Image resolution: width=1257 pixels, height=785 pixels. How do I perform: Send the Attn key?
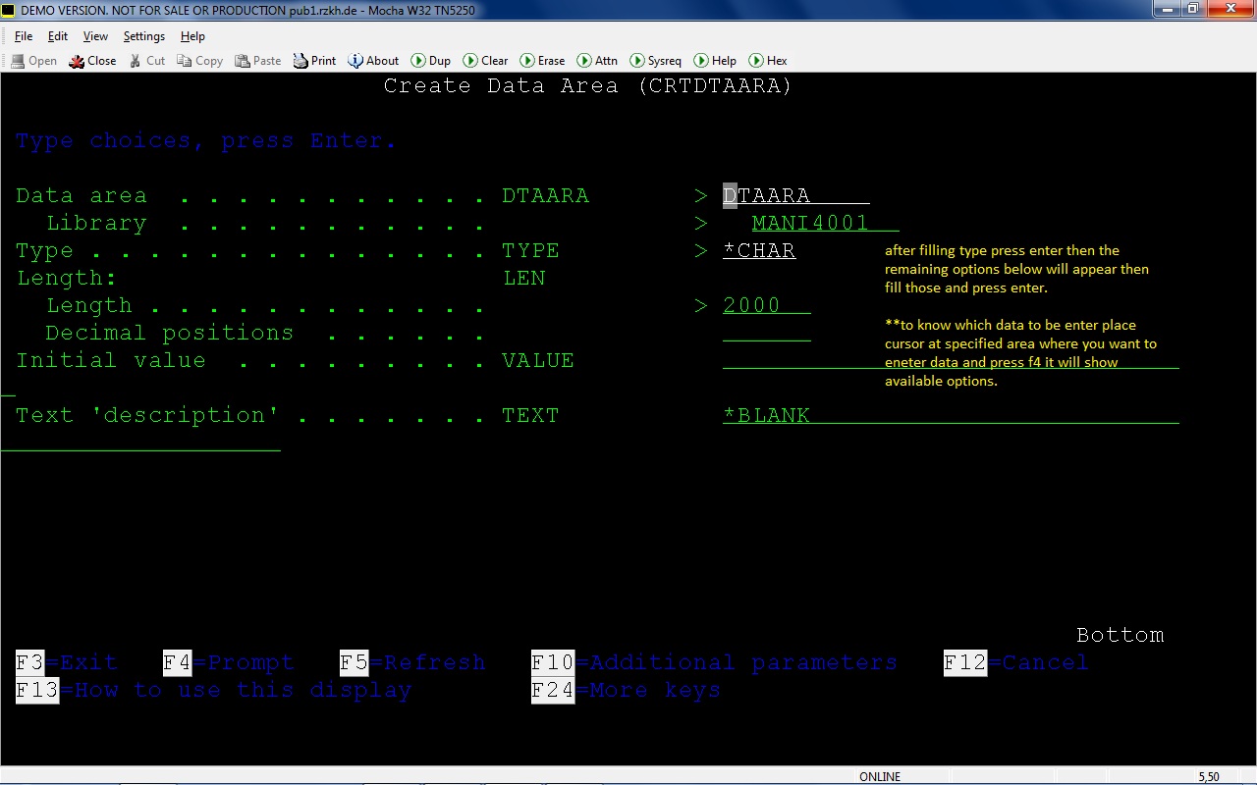[x=597, y=60]
